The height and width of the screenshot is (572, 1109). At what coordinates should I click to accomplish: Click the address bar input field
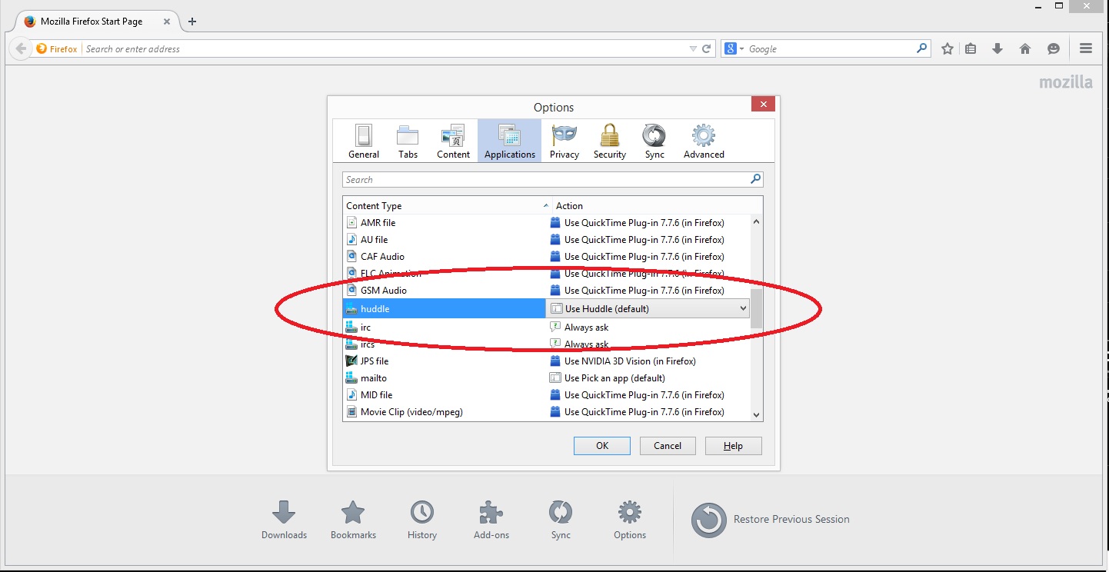tap(385, 48)
